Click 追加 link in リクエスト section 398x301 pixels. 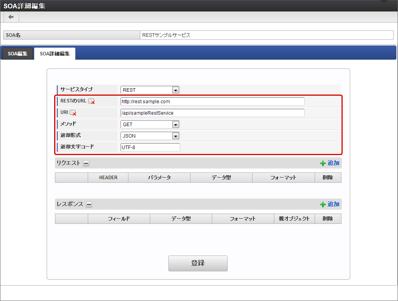pos(333,163)
